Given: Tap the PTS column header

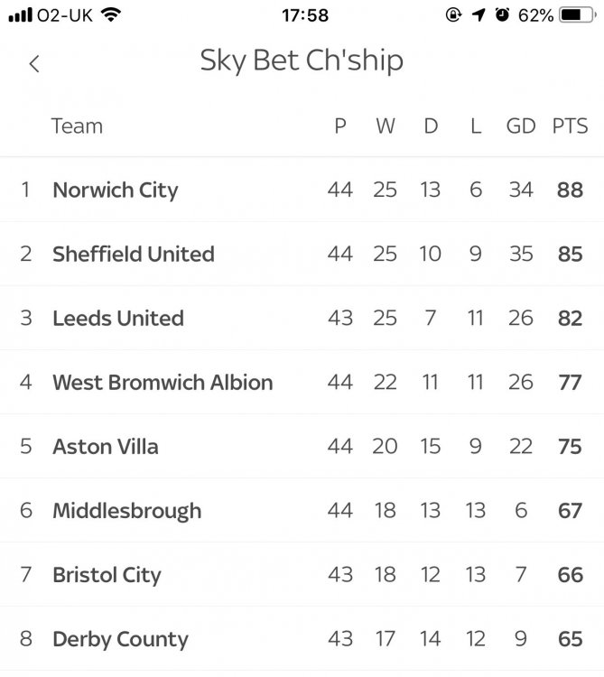Looking at the screenshot, I should click(570, 126).
